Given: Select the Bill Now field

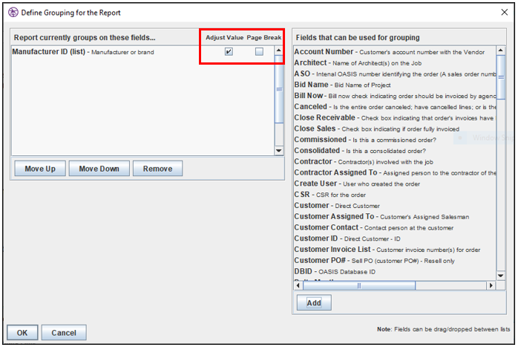Looking at the screenshot, I should click(395, 96).
